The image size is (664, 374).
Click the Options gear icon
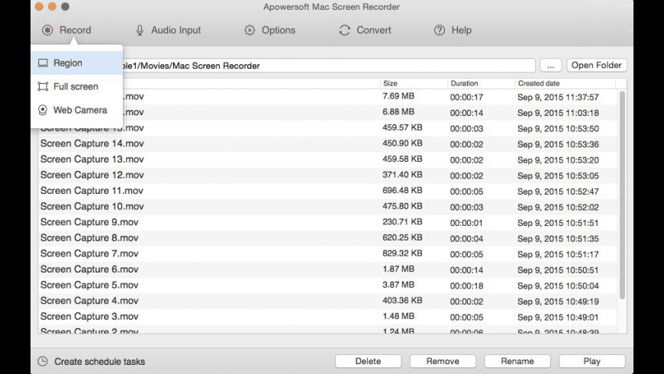(250, 30)
